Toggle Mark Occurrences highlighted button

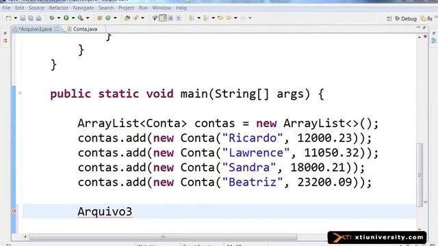point(163,18)
